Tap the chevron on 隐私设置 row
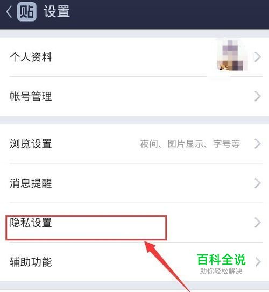269x292 pixels. [x=258, y=223]
